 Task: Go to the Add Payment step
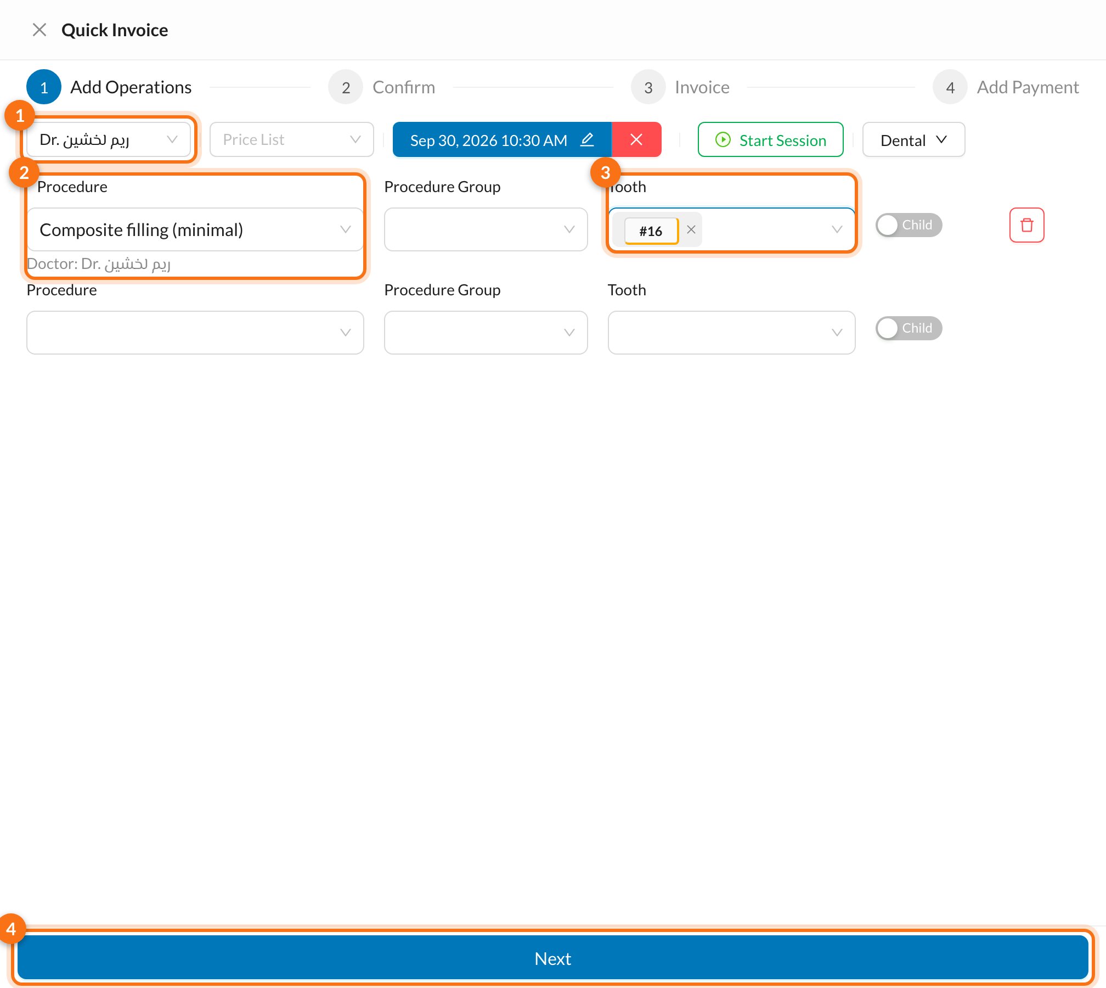[1006, 87]
